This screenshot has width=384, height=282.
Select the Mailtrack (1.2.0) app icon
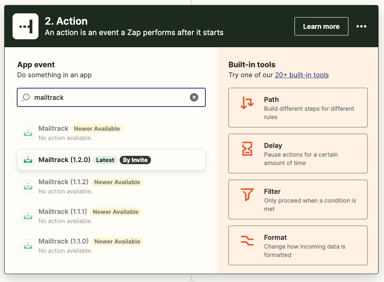coord(28,160)
